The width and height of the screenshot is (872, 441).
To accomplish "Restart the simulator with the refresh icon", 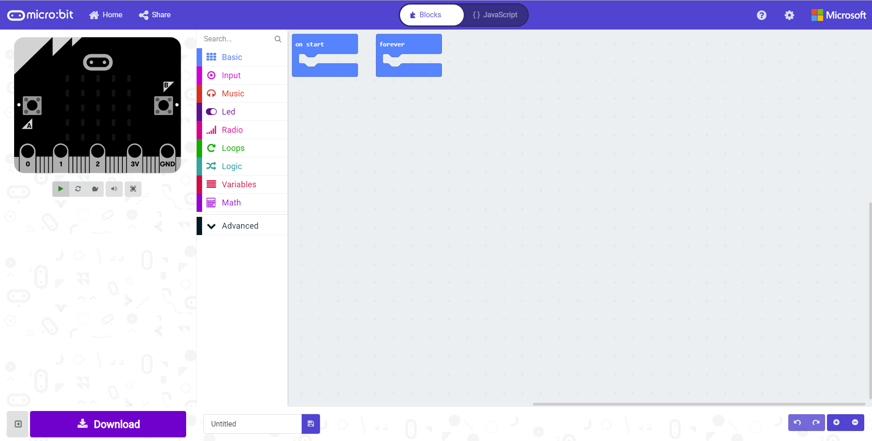I will tap(78, 189).
